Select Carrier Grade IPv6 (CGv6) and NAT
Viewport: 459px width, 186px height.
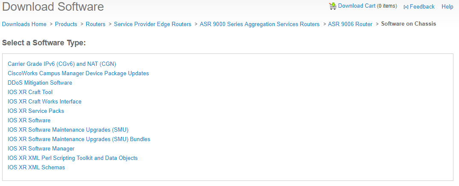pyautogui.click(x=62, y=64)
